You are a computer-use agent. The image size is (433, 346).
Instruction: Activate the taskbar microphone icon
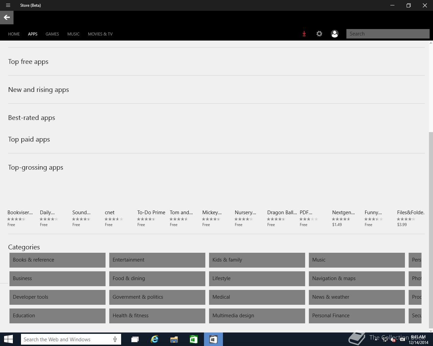[115, 340]
